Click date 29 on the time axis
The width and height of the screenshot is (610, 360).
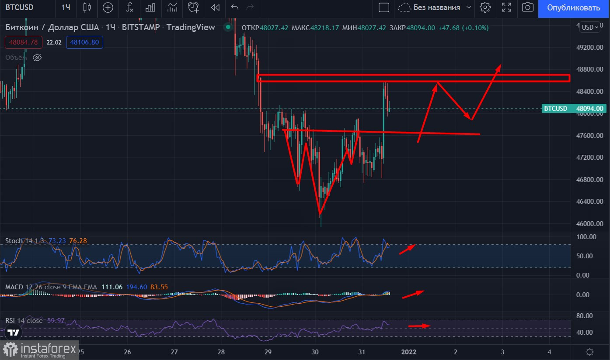(268, 352)
